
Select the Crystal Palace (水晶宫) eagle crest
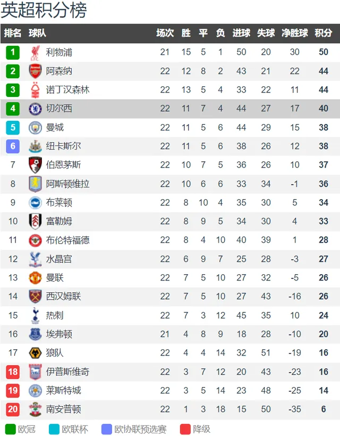pos(35,259)
